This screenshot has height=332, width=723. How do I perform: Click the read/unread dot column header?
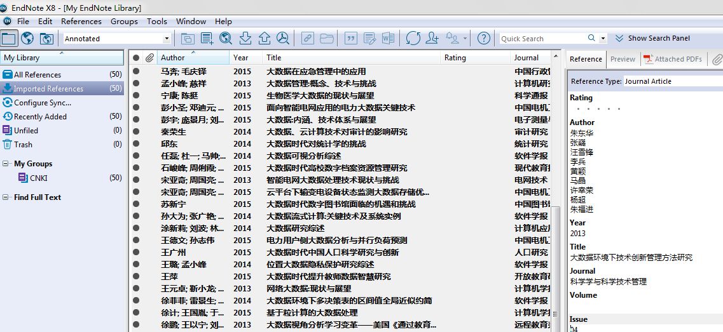click(x=136, y=58)
